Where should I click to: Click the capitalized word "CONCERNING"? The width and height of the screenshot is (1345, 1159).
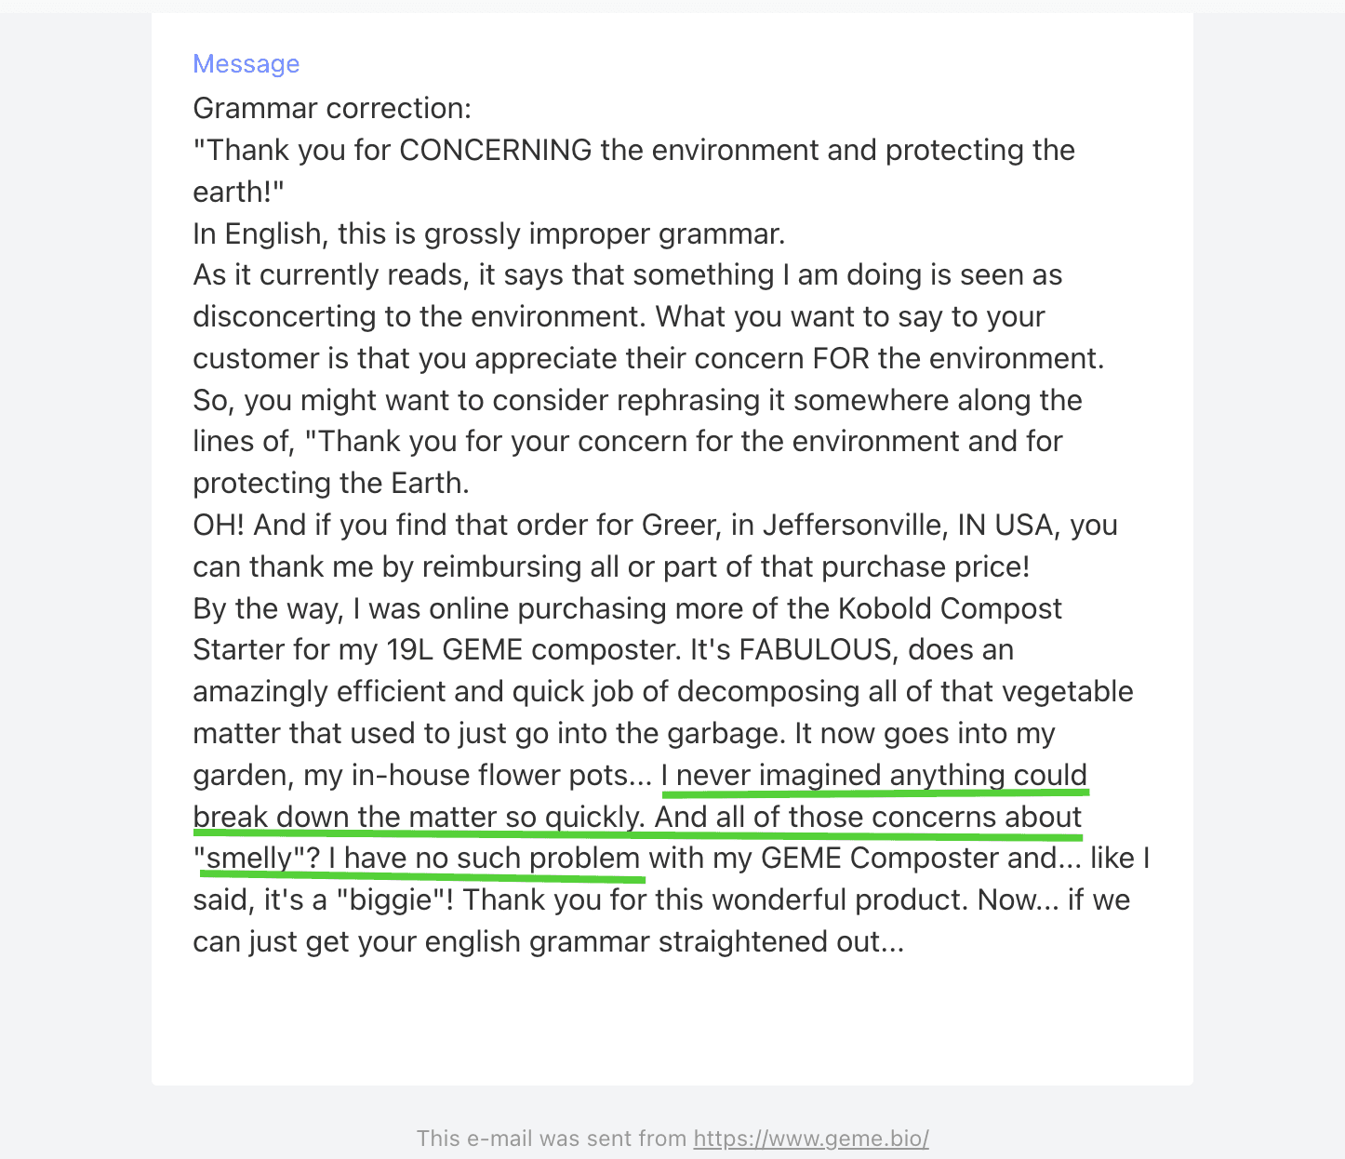pyautogui.click(x=496, y=151)
